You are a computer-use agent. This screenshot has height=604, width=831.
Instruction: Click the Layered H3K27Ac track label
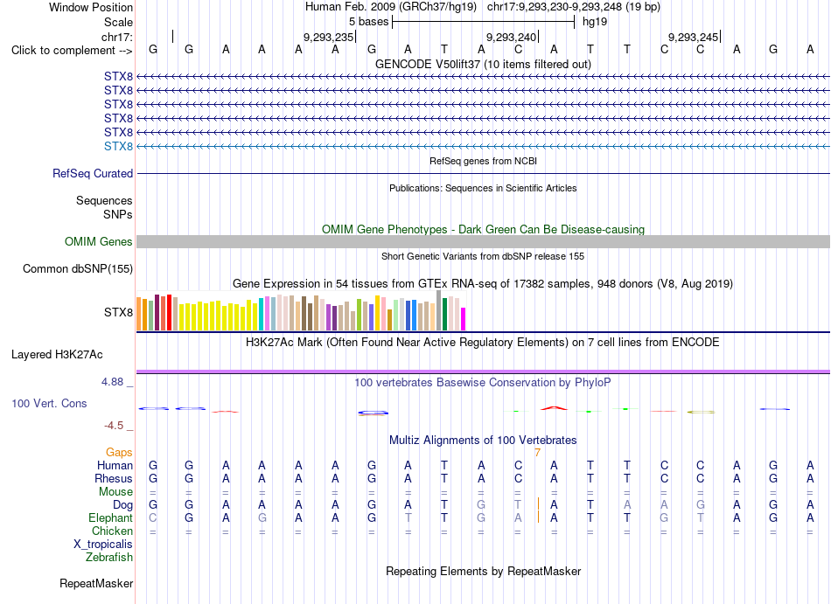point(57,355)
